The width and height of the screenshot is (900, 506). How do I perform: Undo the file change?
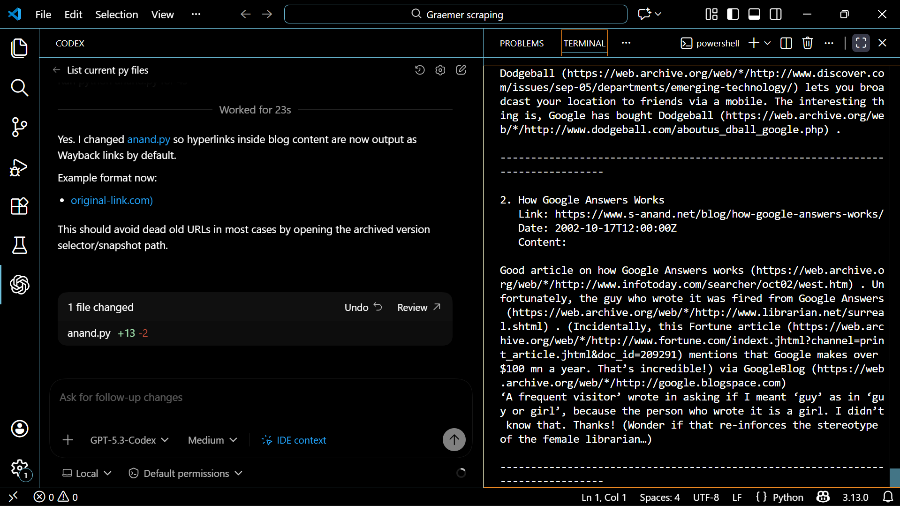click(x=363, y=307)
